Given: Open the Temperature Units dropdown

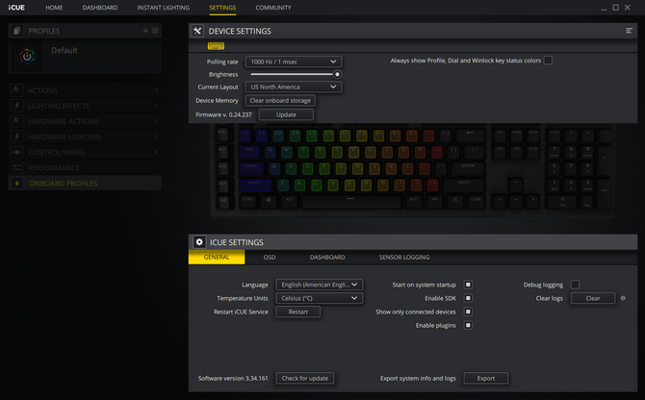Looking at the screenshot, I should coord(320,298).
